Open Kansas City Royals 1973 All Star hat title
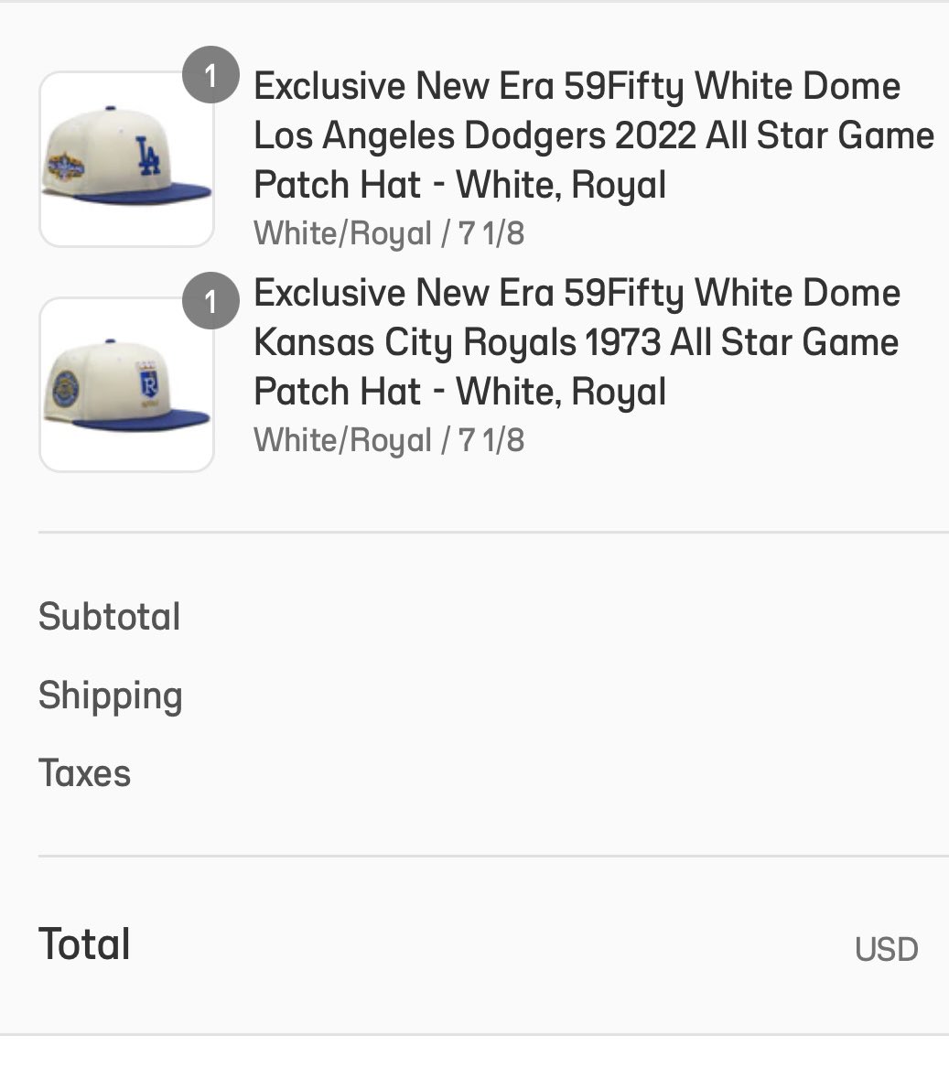Screen dimensions: 949x1089 pos(577,342)
